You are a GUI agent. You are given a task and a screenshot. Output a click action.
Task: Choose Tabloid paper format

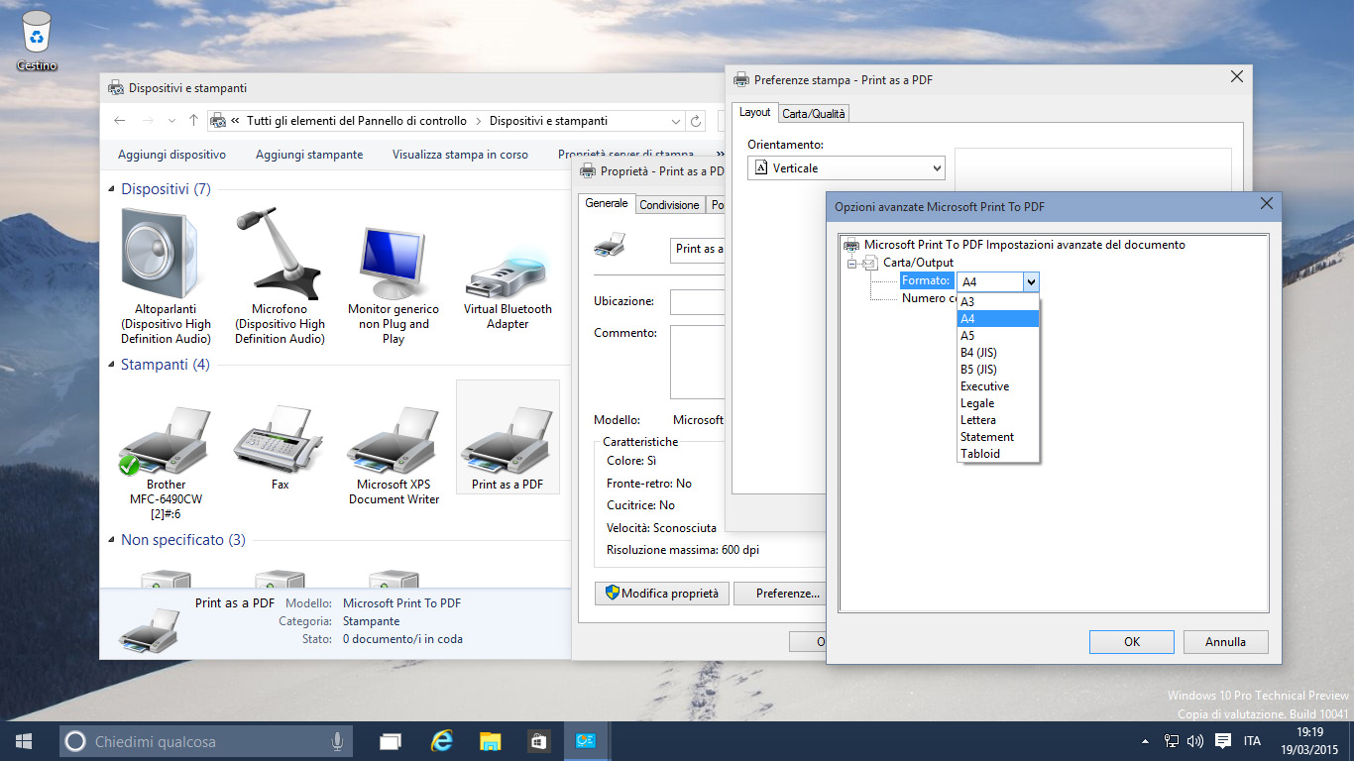coord(997,454)
